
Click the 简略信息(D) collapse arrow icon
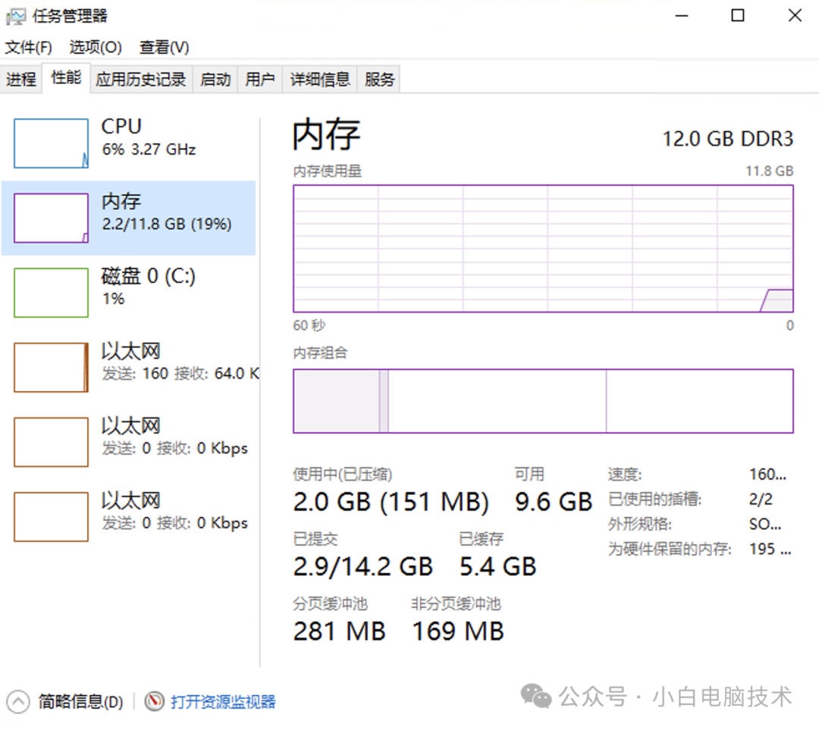[x=18, y=702]
